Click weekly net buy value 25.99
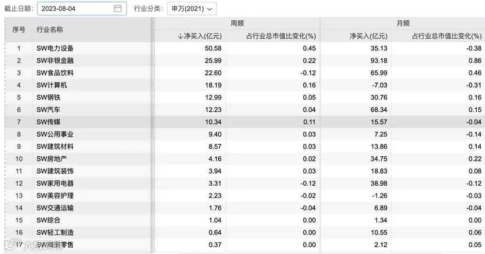485x254 pixels. click(213, 61)
